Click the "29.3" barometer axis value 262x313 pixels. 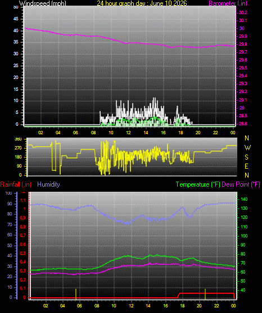(243, 83)
